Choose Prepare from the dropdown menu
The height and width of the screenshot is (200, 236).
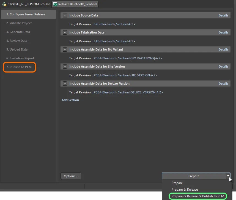point(177,183)
